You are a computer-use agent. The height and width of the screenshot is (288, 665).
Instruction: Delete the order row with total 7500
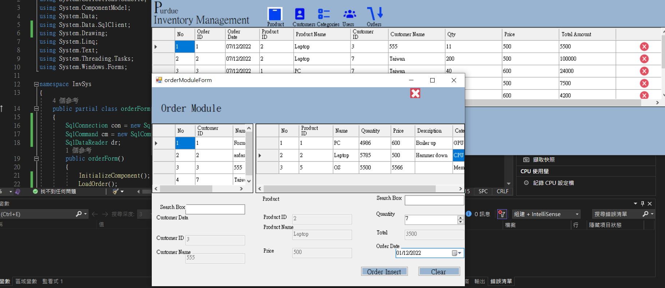pyautogui.click(x=644, y=84)
